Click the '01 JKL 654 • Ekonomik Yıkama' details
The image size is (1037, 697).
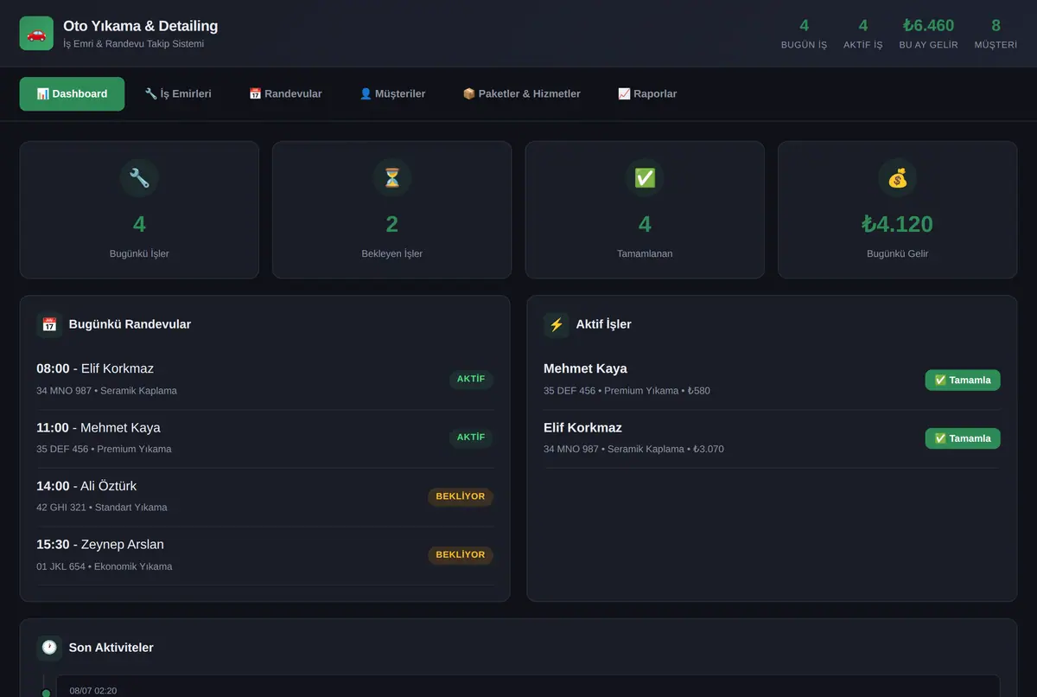click(x=105, y=566)
